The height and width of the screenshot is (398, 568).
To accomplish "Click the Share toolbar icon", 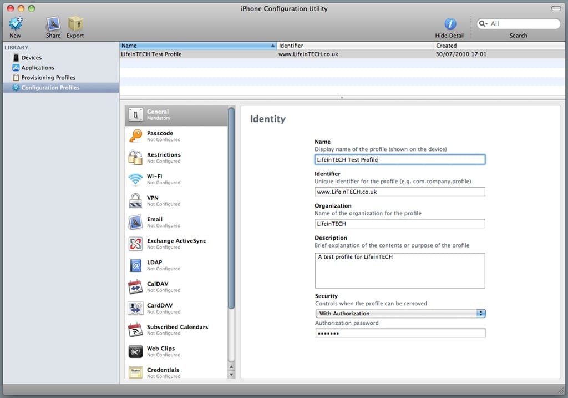I will coord(53,24).
